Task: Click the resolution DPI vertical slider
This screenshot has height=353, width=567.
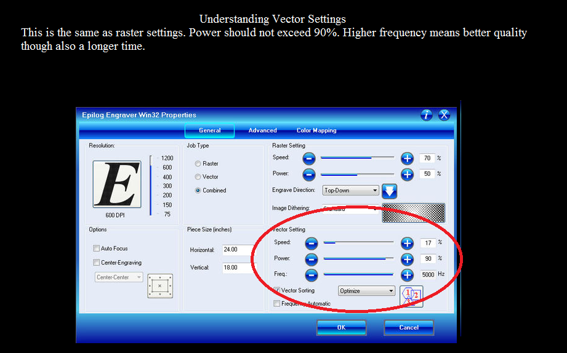Action: point(151,186)
